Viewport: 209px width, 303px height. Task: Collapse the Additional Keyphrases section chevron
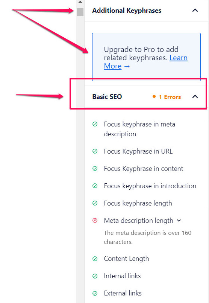point(195,10)
